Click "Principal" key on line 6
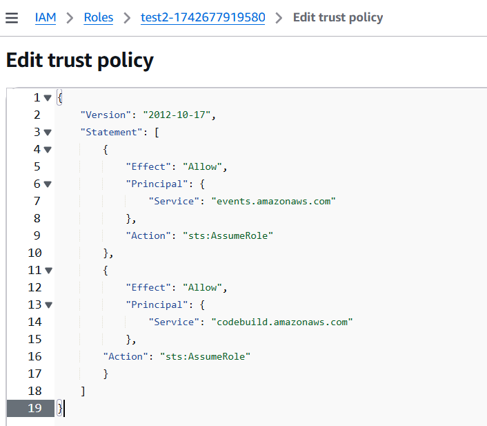Screen dimensions: 487x426 tap(157, 184)
